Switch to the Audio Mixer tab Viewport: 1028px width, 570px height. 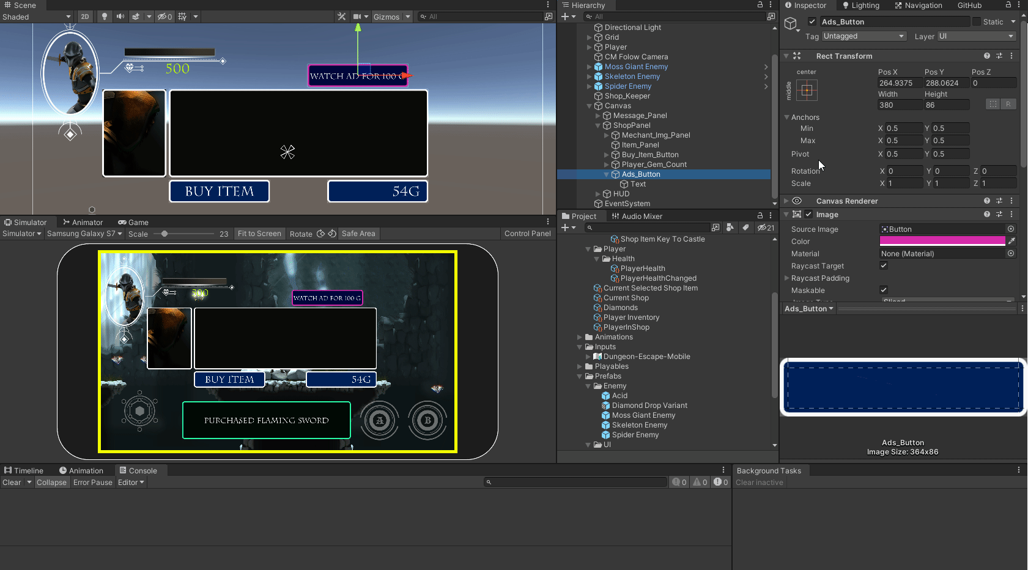coord(637,216)
